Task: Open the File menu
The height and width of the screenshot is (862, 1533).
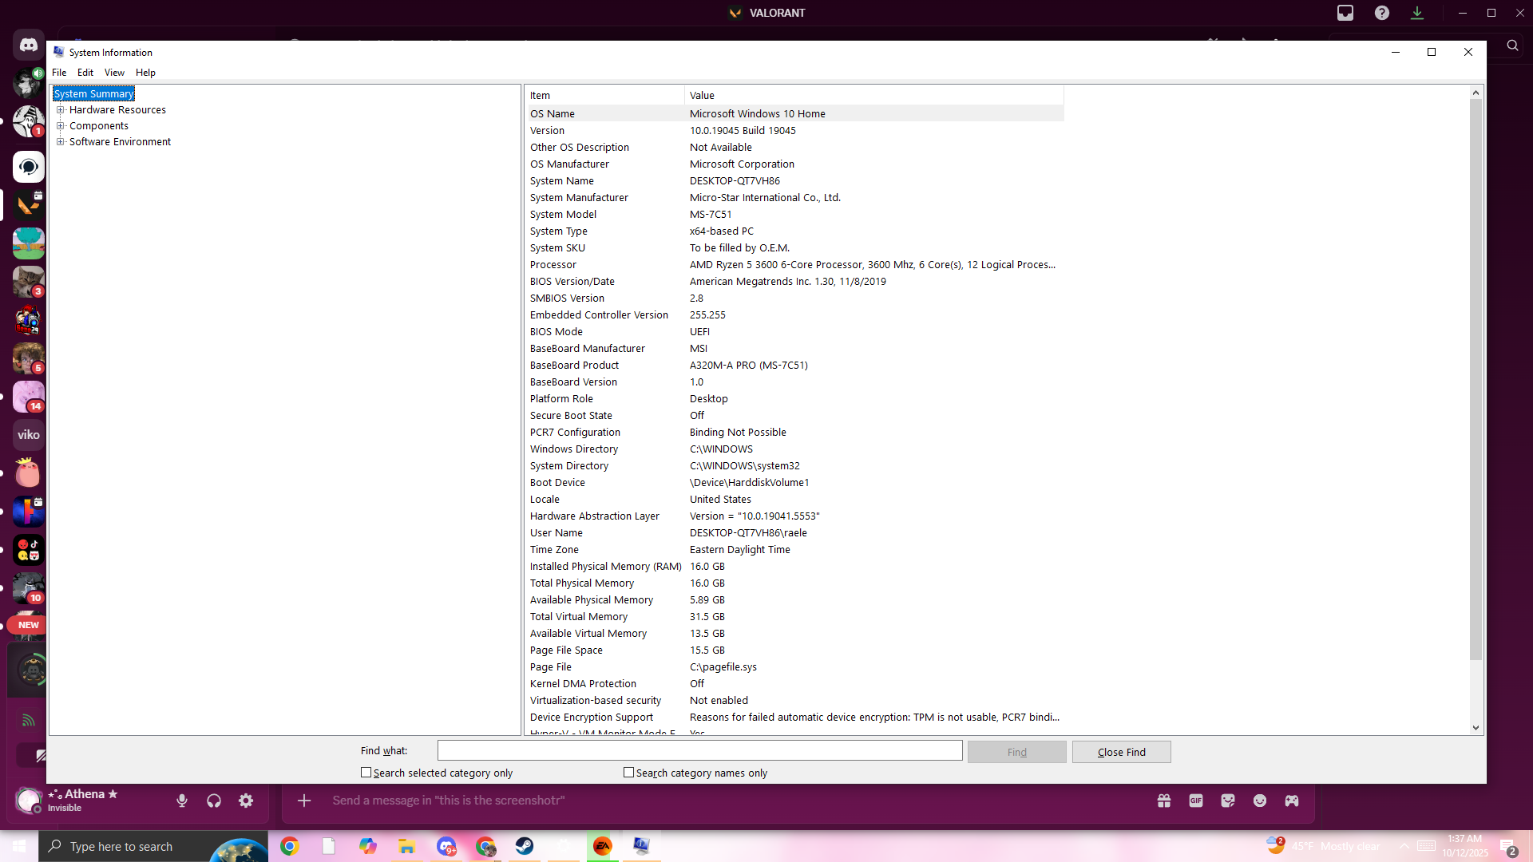Action: click(59, 73)
